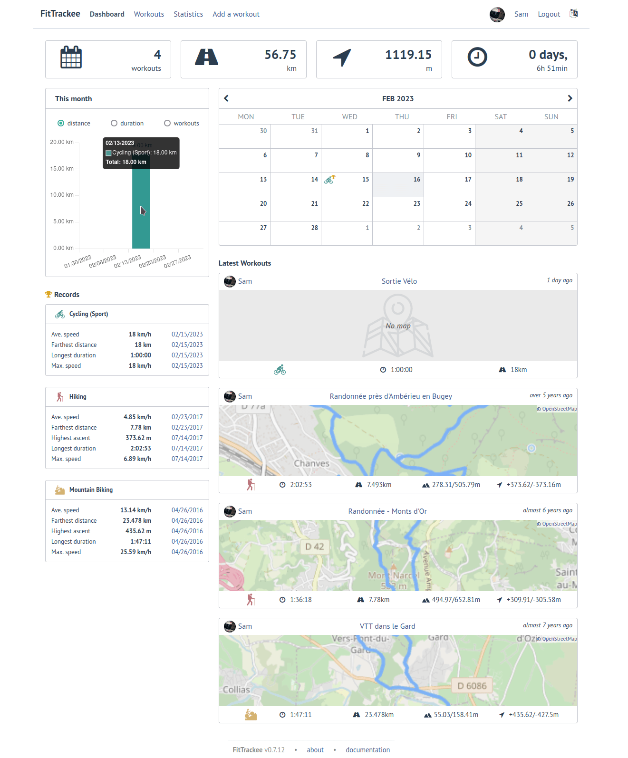This screenshot has width=628, height=758.
Task: Open the Chanves map thumbnail
Action: [398, 441]
